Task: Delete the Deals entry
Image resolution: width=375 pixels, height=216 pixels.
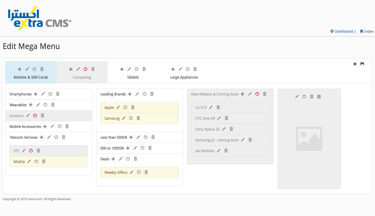Action: coord(136,159)
